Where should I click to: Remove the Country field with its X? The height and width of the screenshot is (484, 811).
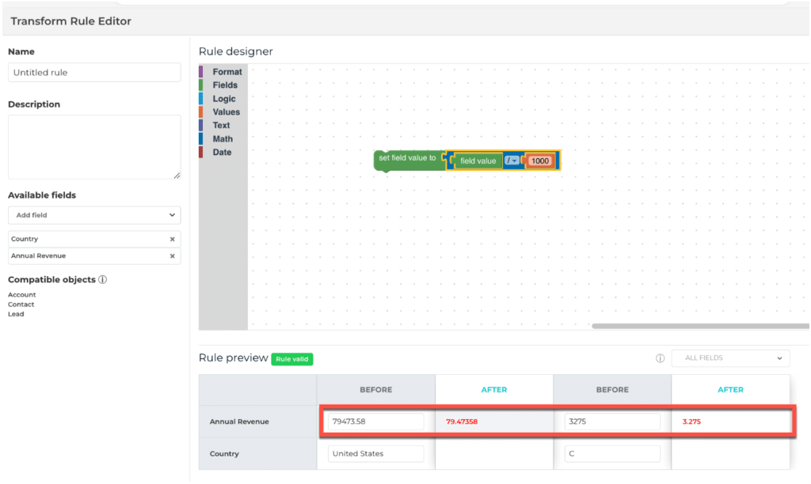pos(172,239)
